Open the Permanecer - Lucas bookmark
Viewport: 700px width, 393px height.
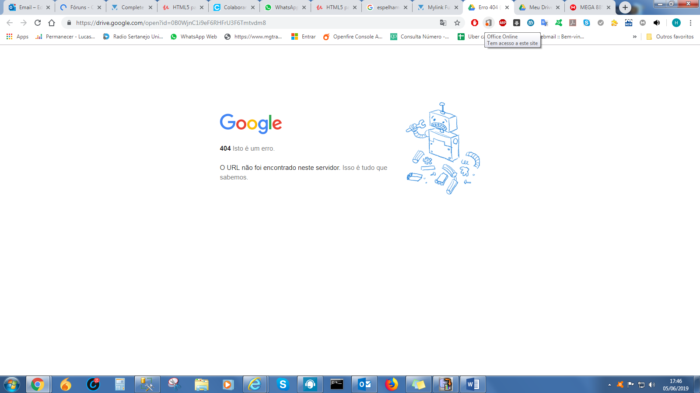(x=65, y=37)
